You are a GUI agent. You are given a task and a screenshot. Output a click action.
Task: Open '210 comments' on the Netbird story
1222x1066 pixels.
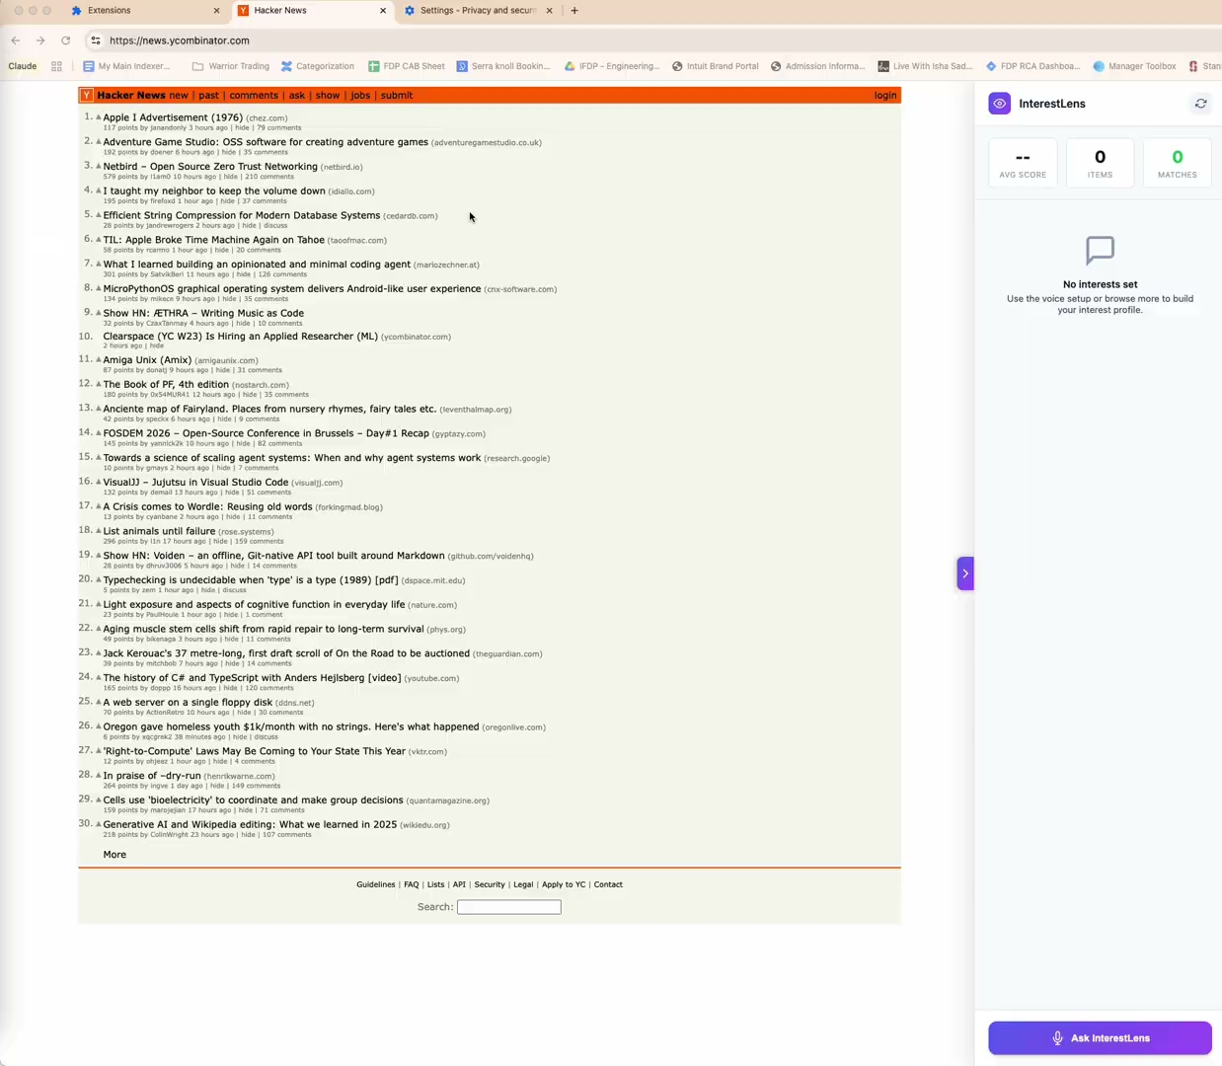click(x=269, y=177)
